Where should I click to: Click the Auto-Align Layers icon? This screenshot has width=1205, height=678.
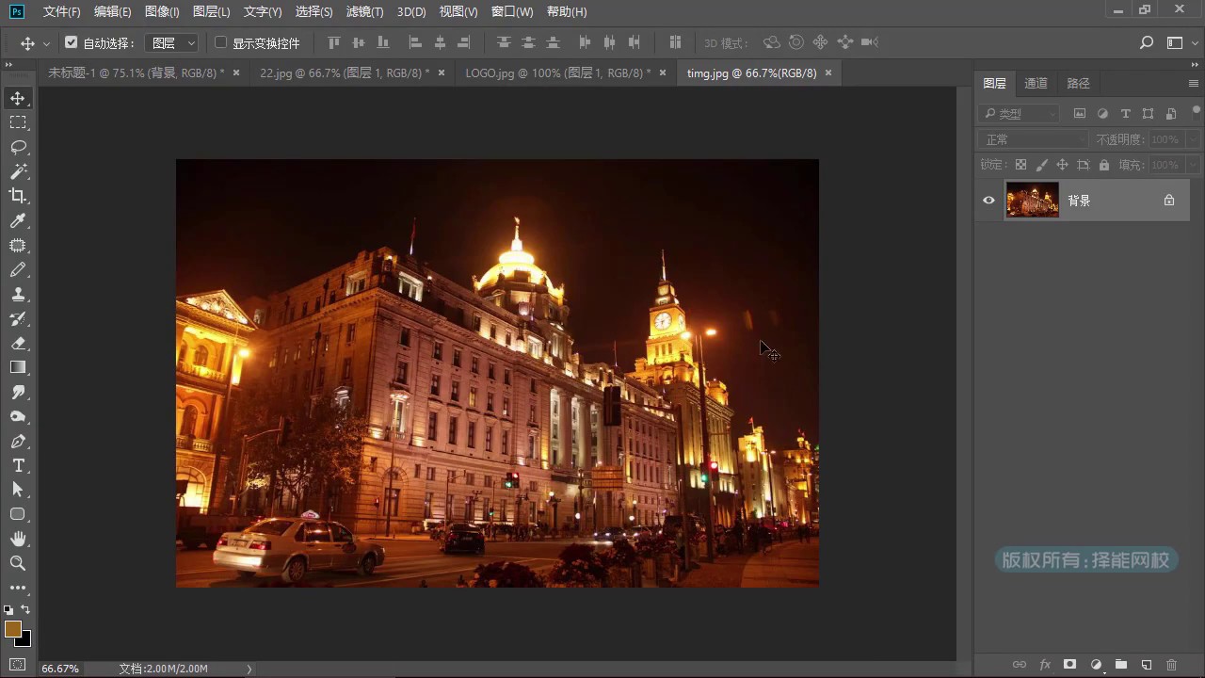tap(675, 42)
